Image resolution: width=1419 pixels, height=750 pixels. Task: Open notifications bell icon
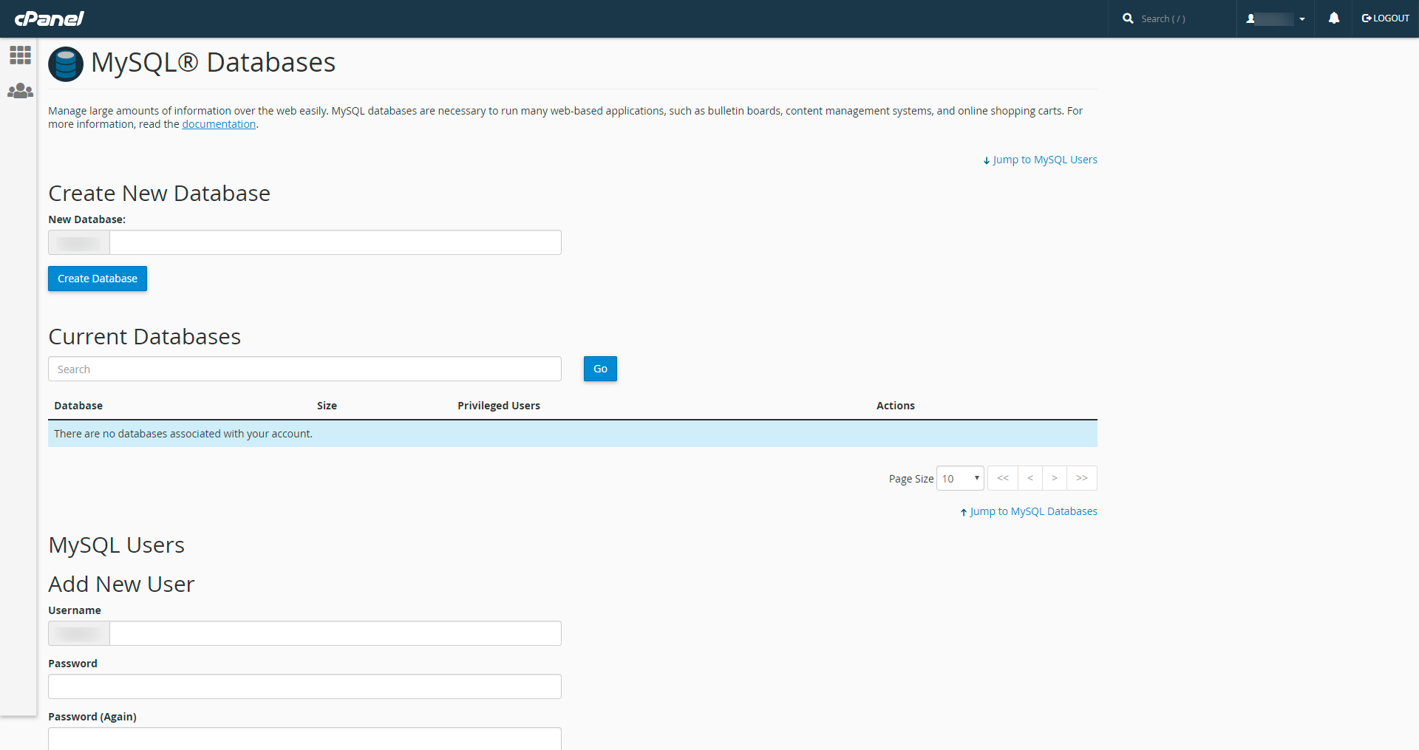1334,18
